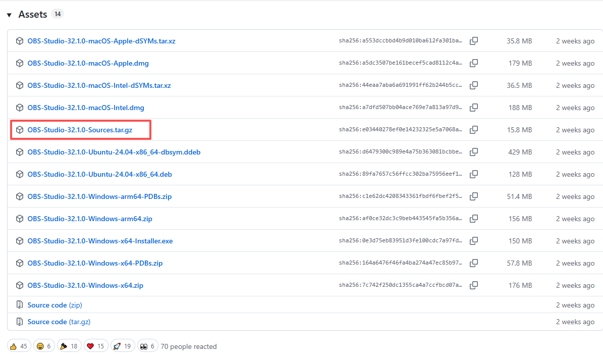Click file icon beside Source code (tar.gz)
This screenshot has height=358, width=603.
20,322
